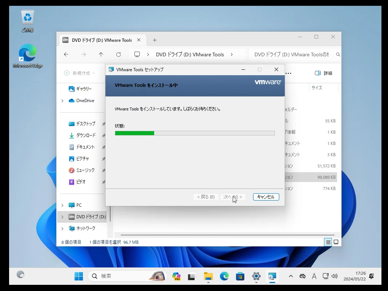Screen dimensions: 388x291
Task: Show hidden system tray icons
Action: 291,276
